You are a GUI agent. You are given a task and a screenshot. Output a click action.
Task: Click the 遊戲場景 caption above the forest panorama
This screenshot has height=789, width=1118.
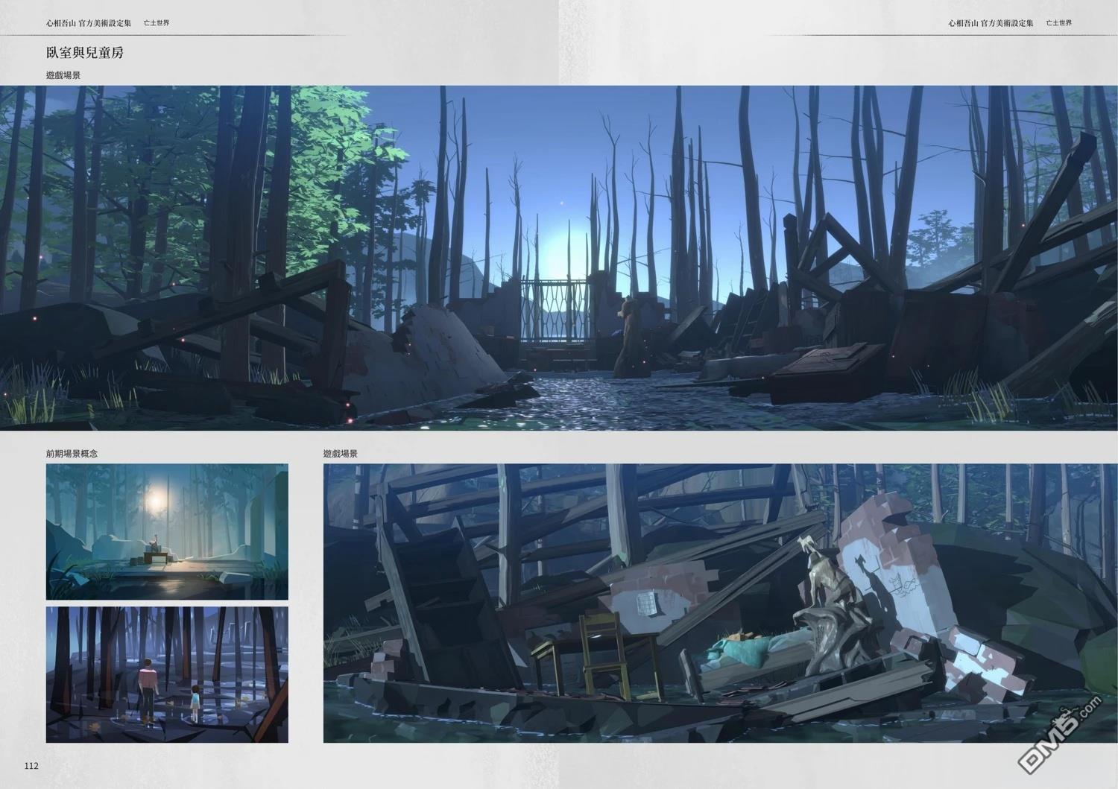(x=63, y=75)
